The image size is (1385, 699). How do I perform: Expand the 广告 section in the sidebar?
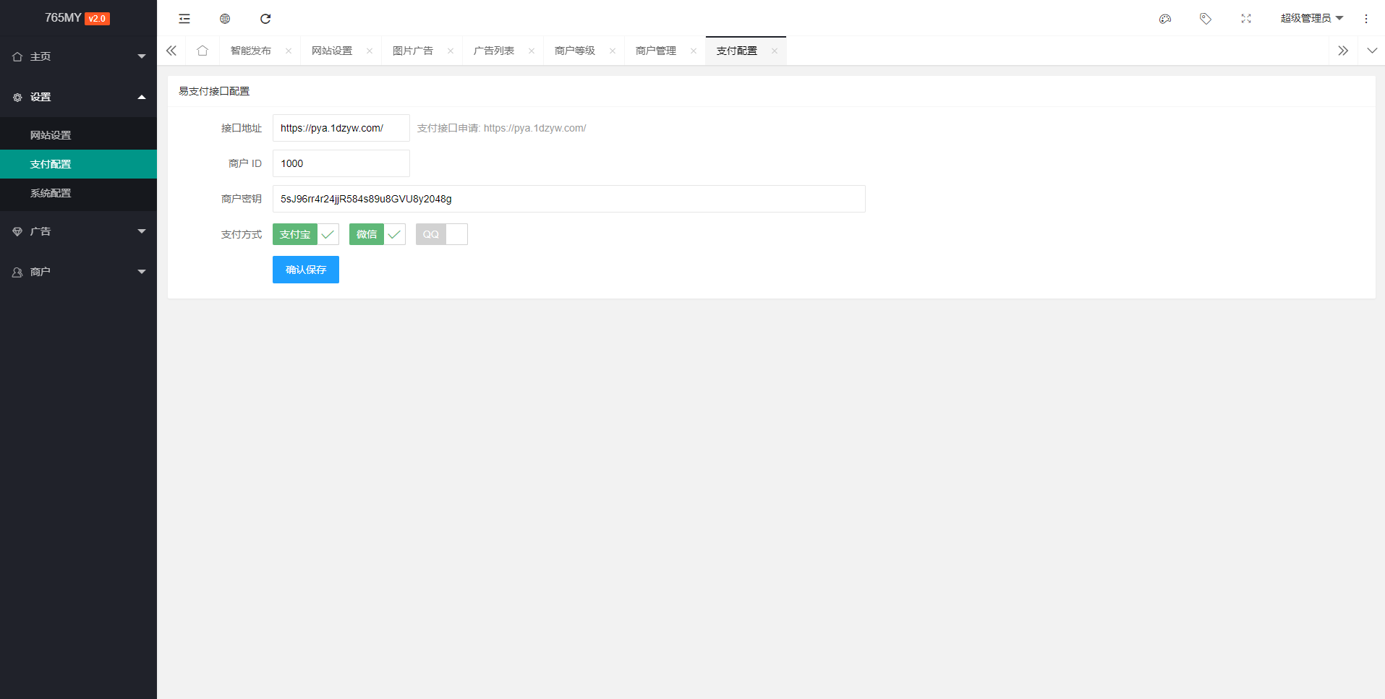(78, 231)
